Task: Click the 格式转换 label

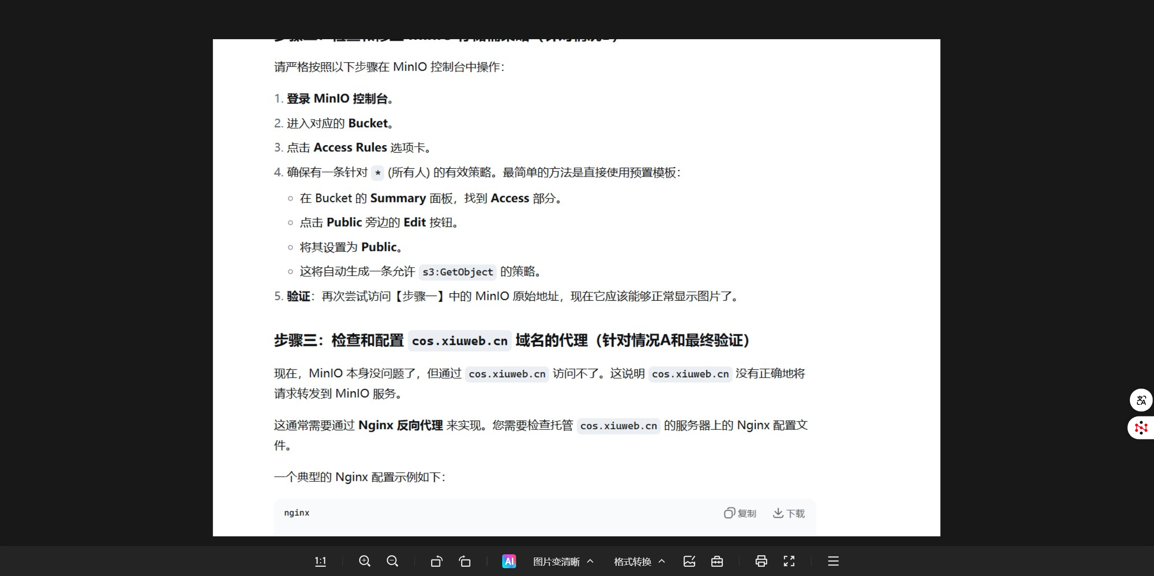Action: click(632, 562)
